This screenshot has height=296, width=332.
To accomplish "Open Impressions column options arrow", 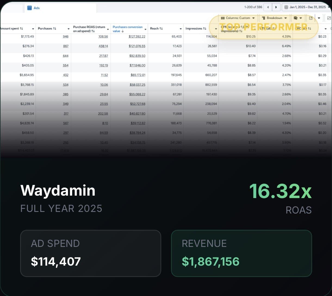I will point(216,29).
